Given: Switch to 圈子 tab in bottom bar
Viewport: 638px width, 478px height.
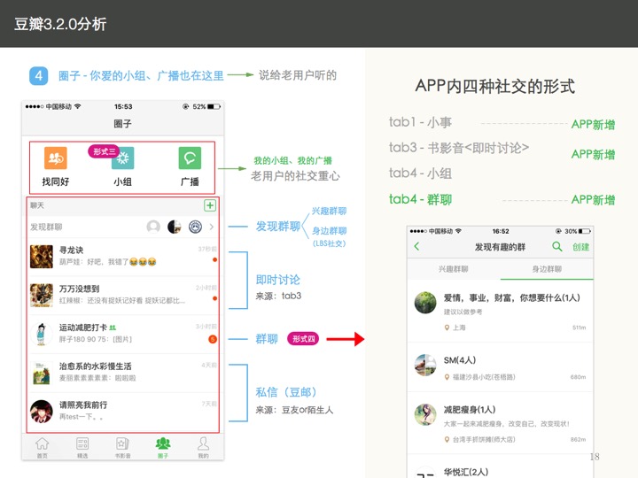Looking at the screenshot, I should tap(163, 448).
